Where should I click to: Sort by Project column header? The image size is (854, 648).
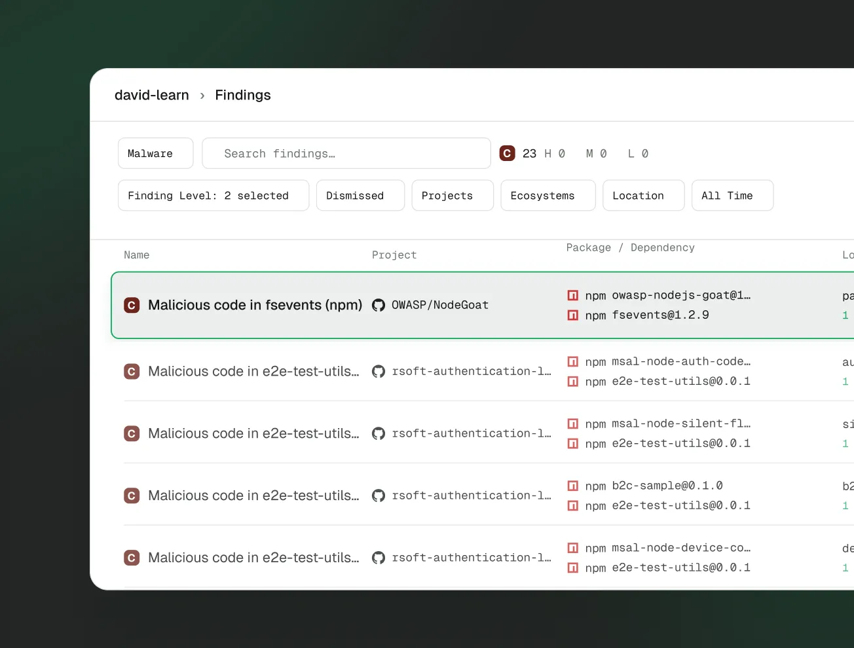pos(394,255)
